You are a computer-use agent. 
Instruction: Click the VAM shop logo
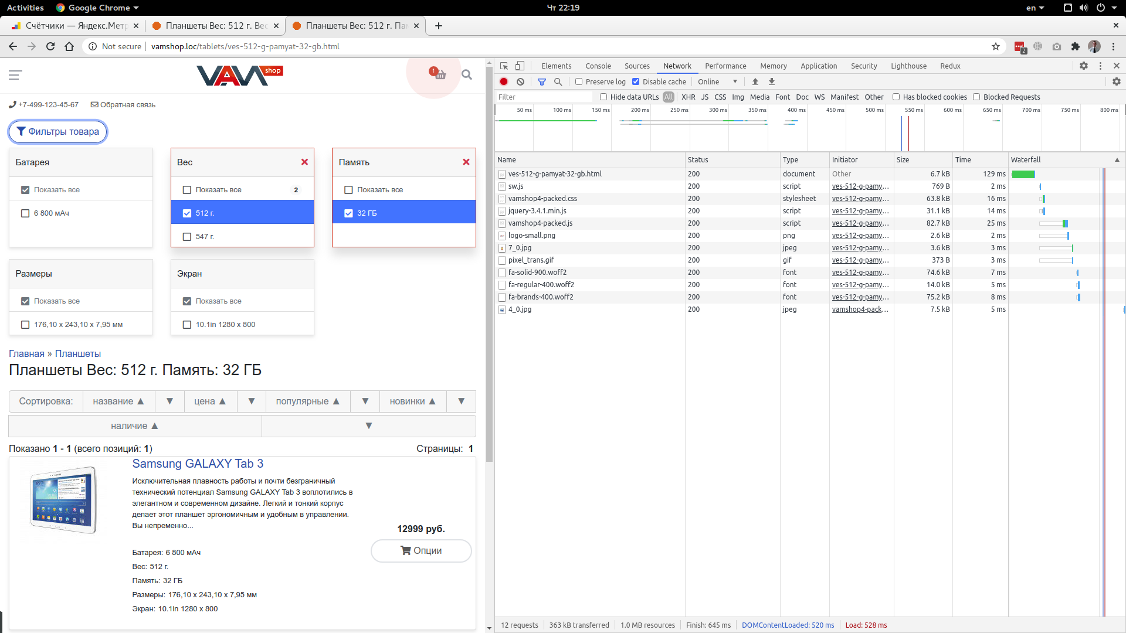click(240, 75)
